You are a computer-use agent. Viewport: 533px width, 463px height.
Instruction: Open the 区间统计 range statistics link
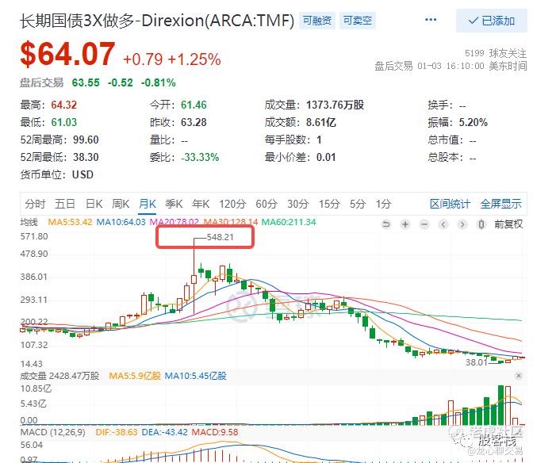[450, 204]
